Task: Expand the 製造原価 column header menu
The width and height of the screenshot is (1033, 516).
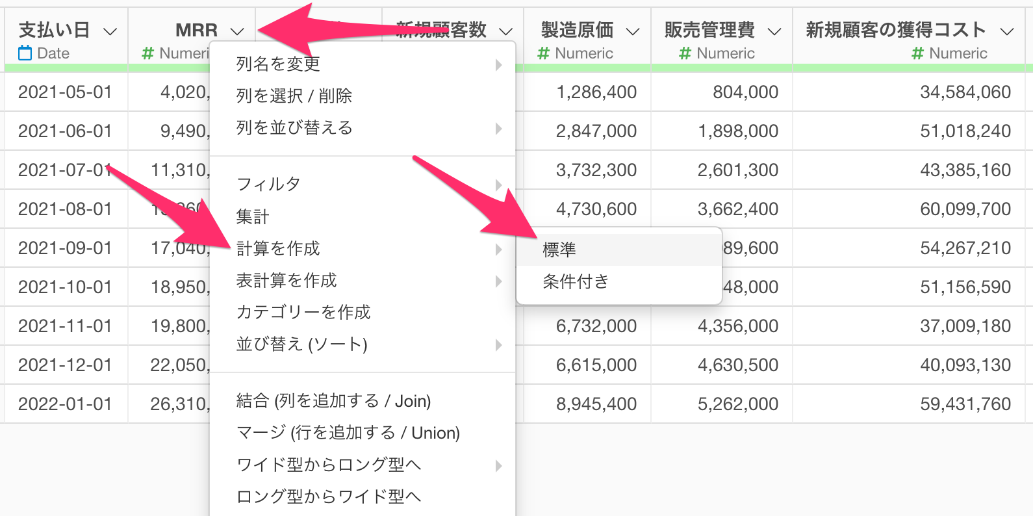Action: (632, 31)
